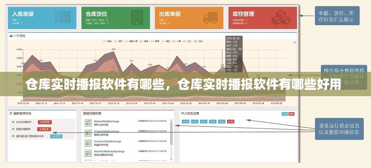The height and width of the screenshot is (168, 371).
Task: Click the chart download icon at top right
Action: pos(293,42)
